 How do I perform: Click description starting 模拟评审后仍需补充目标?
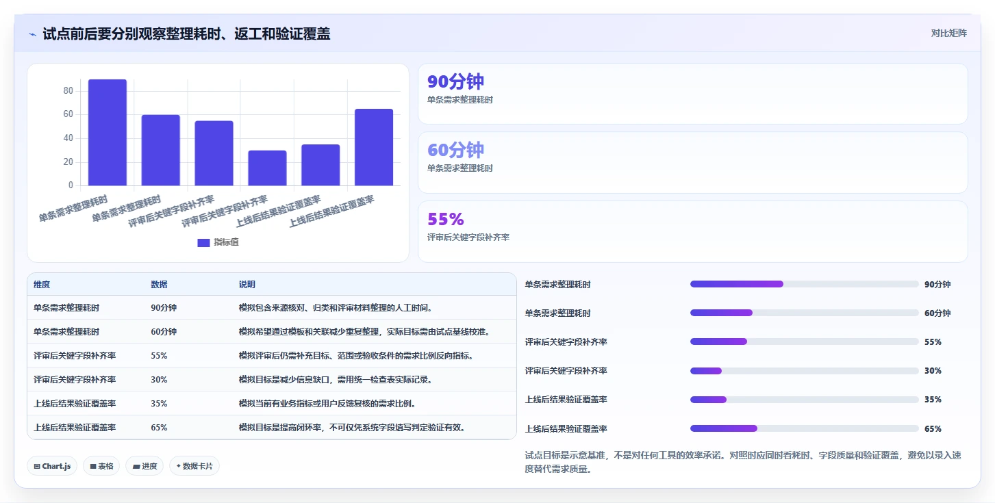356,356
